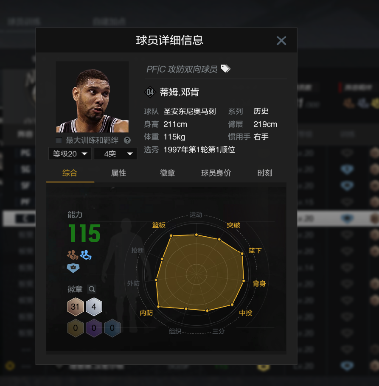Screen dimensions: 379x386
Task: Click the question mark help icon
Action: tap(127, 140)
